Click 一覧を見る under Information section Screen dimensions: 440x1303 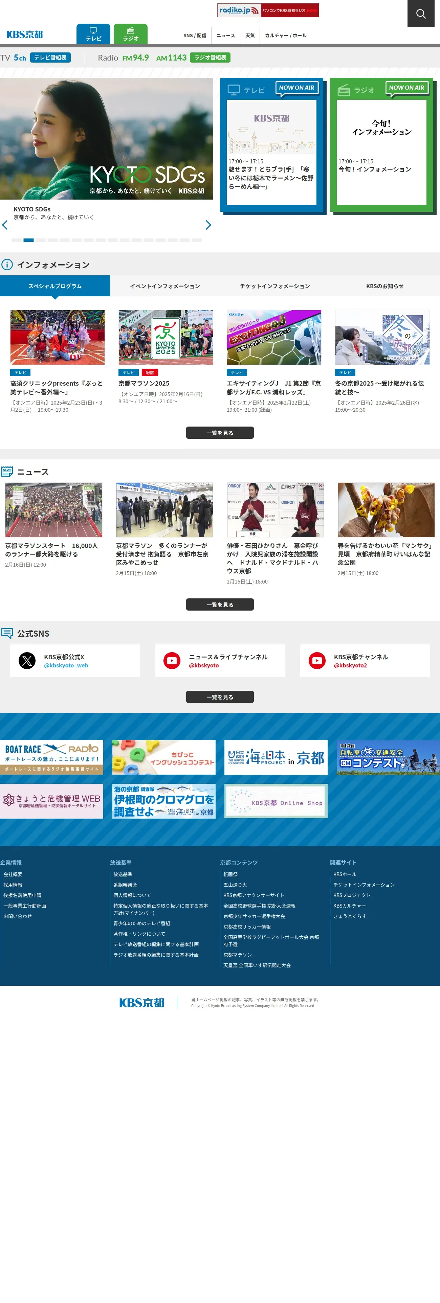(220, 433)
